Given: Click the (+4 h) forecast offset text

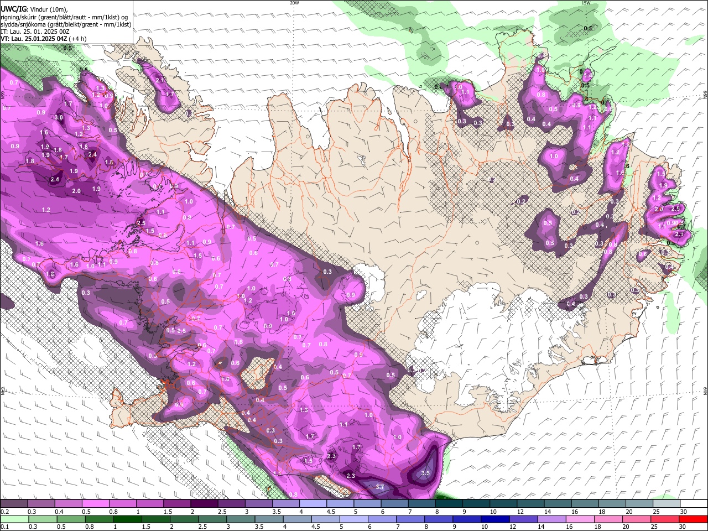Looking at the screenshot, I should click(x=77, y=39).
